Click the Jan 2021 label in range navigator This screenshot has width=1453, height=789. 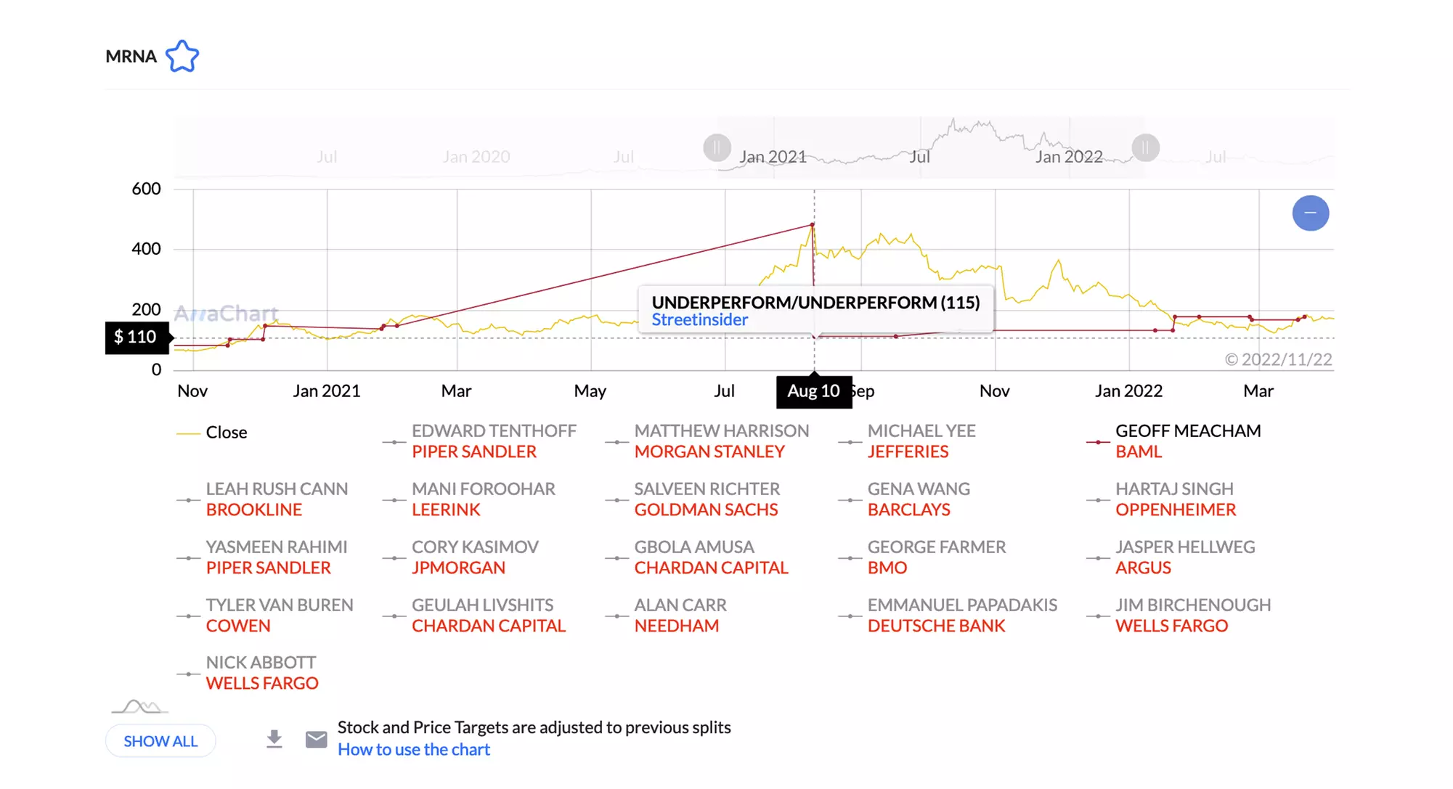pos(773,157)
